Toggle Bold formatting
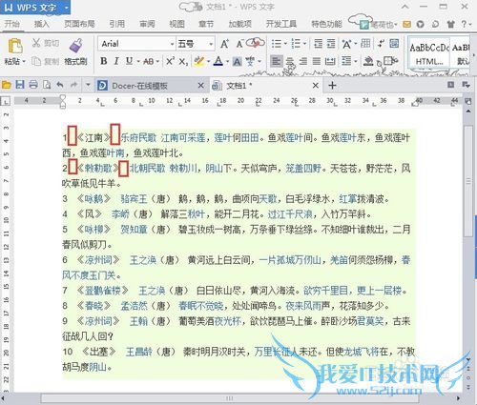This screenshot has width=477, height=405. [x=104, y=61]
